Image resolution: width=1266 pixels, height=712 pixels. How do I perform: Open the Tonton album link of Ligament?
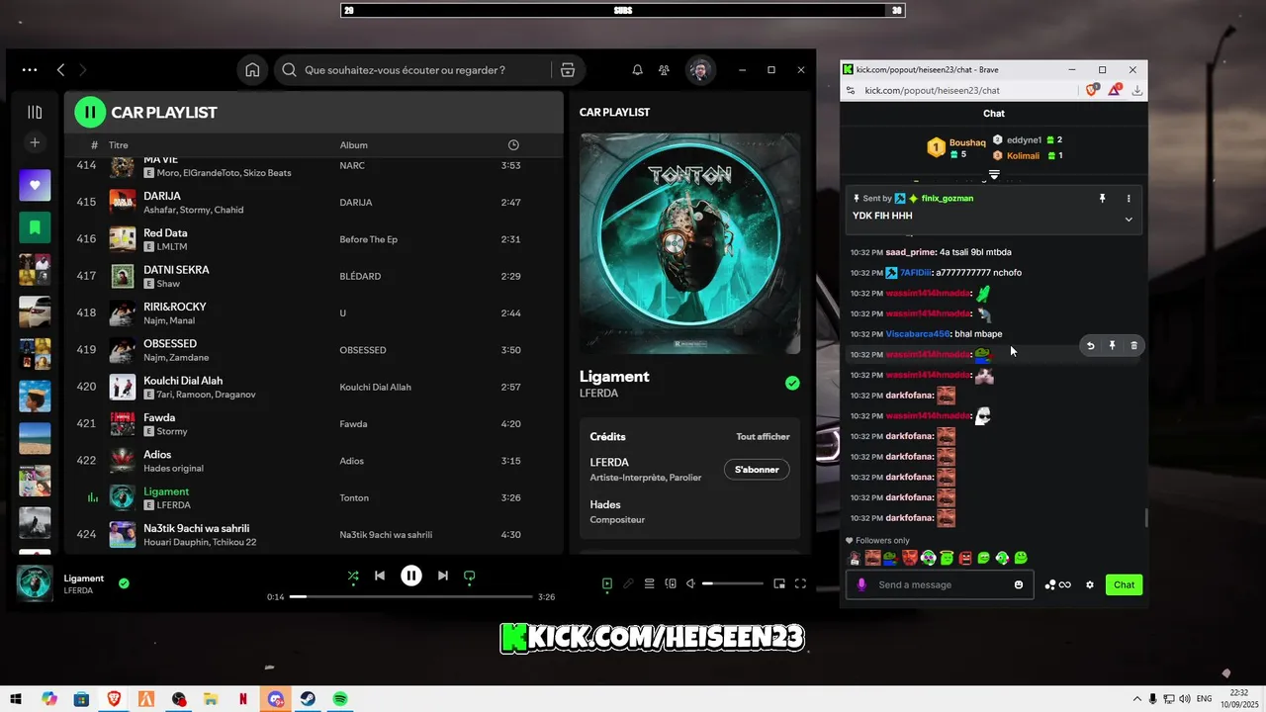click(x=354, y=498)
